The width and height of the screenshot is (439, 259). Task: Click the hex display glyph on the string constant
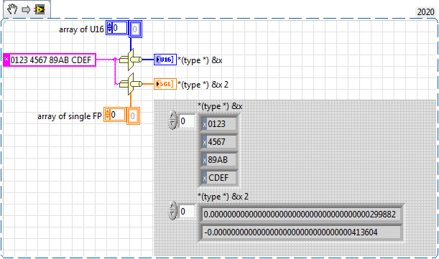click(6, 60)
